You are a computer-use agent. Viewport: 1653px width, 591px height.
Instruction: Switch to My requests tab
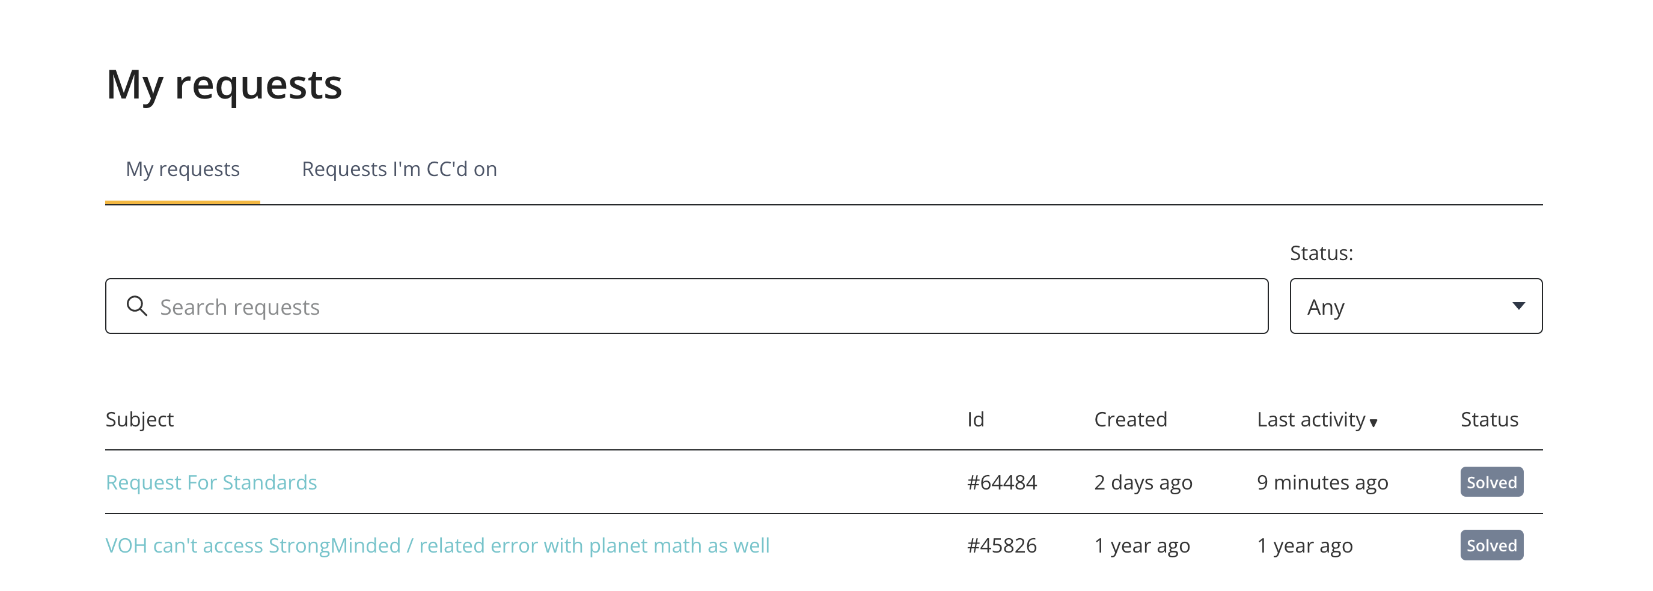click(x=182, y=169)
